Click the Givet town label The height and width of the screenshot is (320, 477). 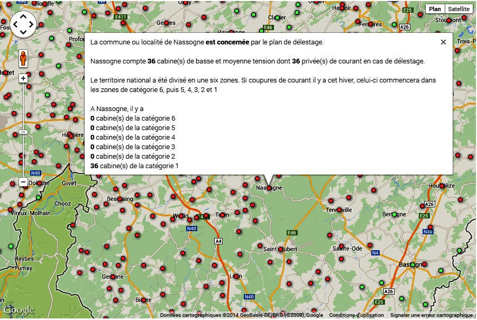(x=69, y=183)
